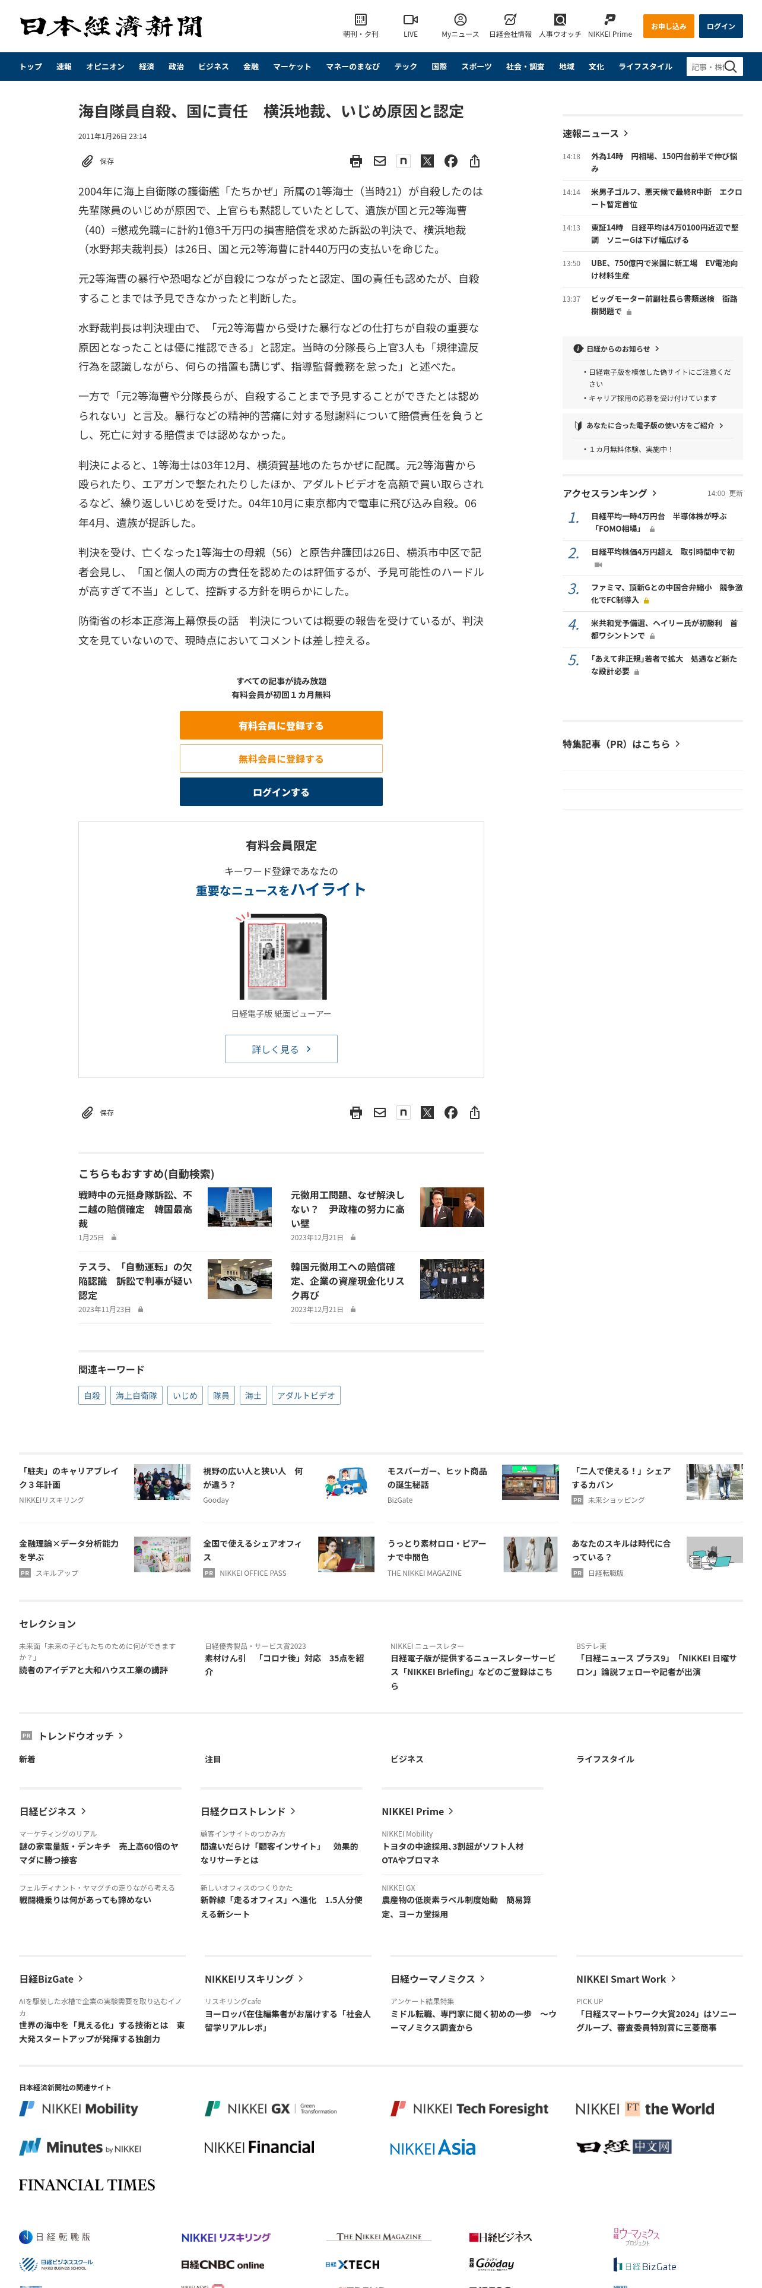
Task: Open the 朝刊・夕刊 newspaper icon
Action: coord(360,20)
